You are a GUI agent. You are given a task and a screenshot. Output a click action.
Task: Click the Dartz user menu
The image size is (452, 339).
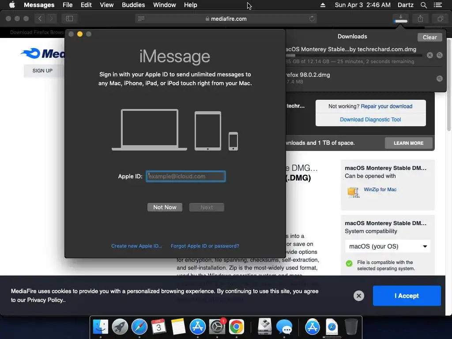(405, 5)
